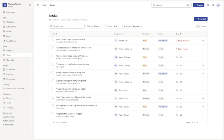
Task: Expand the Dalisay Studio workspace switcher
Action: click(17, 5)
